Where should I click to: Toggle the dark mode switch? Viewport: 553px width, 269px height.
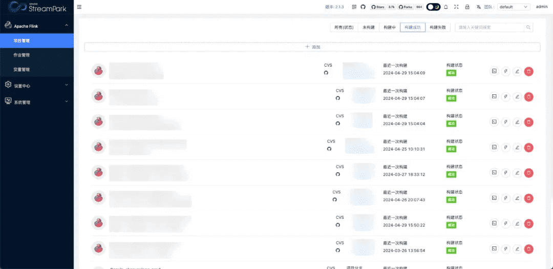433,7
